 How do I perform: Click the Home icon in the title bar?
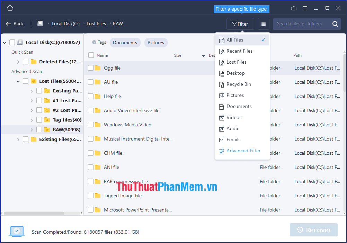pos(10,8)
